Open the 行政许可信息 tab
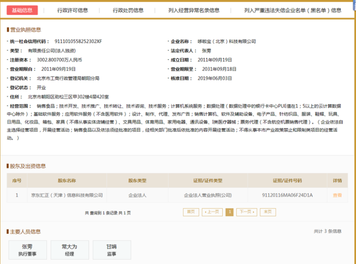 pyautogui.click(x=72, y=10)
